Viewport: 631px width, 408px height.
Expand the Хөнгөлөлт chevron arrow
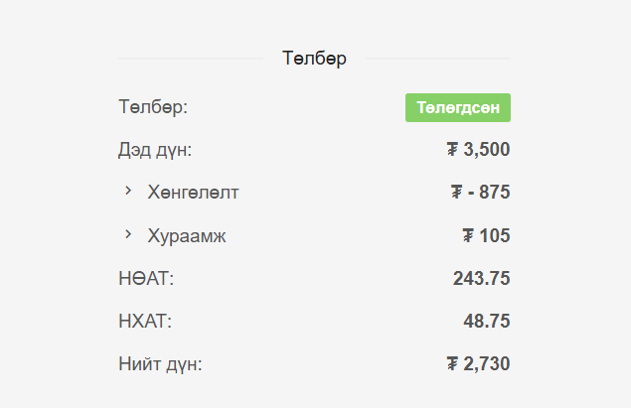click(128, 191)
